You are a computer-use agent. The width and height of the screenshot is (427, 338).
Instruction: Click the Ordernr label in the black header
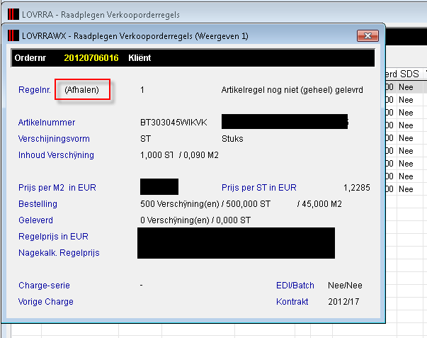(30, 58)
